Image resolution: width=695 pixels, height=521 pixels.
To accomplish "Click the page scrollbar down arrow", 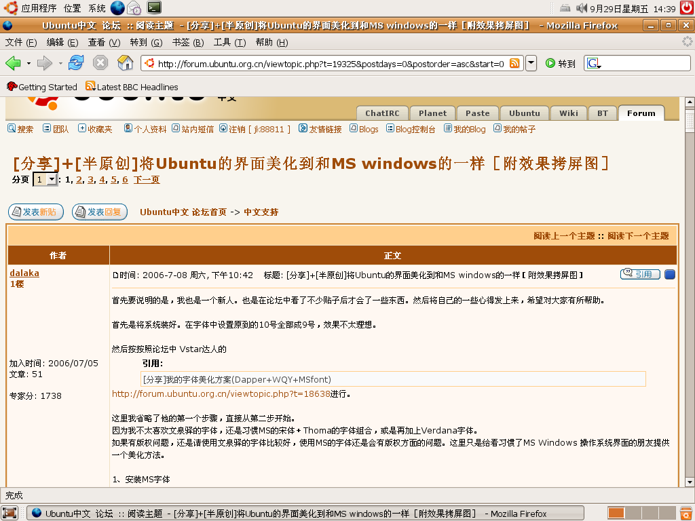I will [690, 482].
